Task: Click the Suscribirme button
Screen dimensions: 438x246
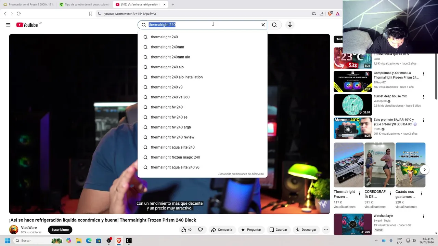Action: [x=60, y=230]
